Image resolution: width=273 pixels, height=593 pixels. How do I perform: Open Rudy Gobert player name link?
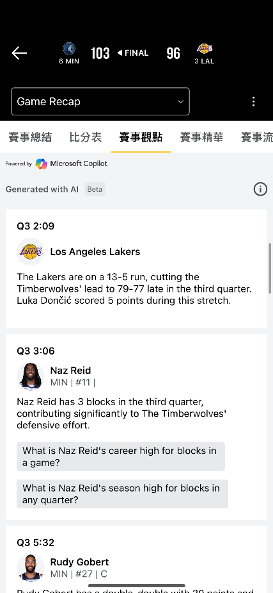pos(79,562)
